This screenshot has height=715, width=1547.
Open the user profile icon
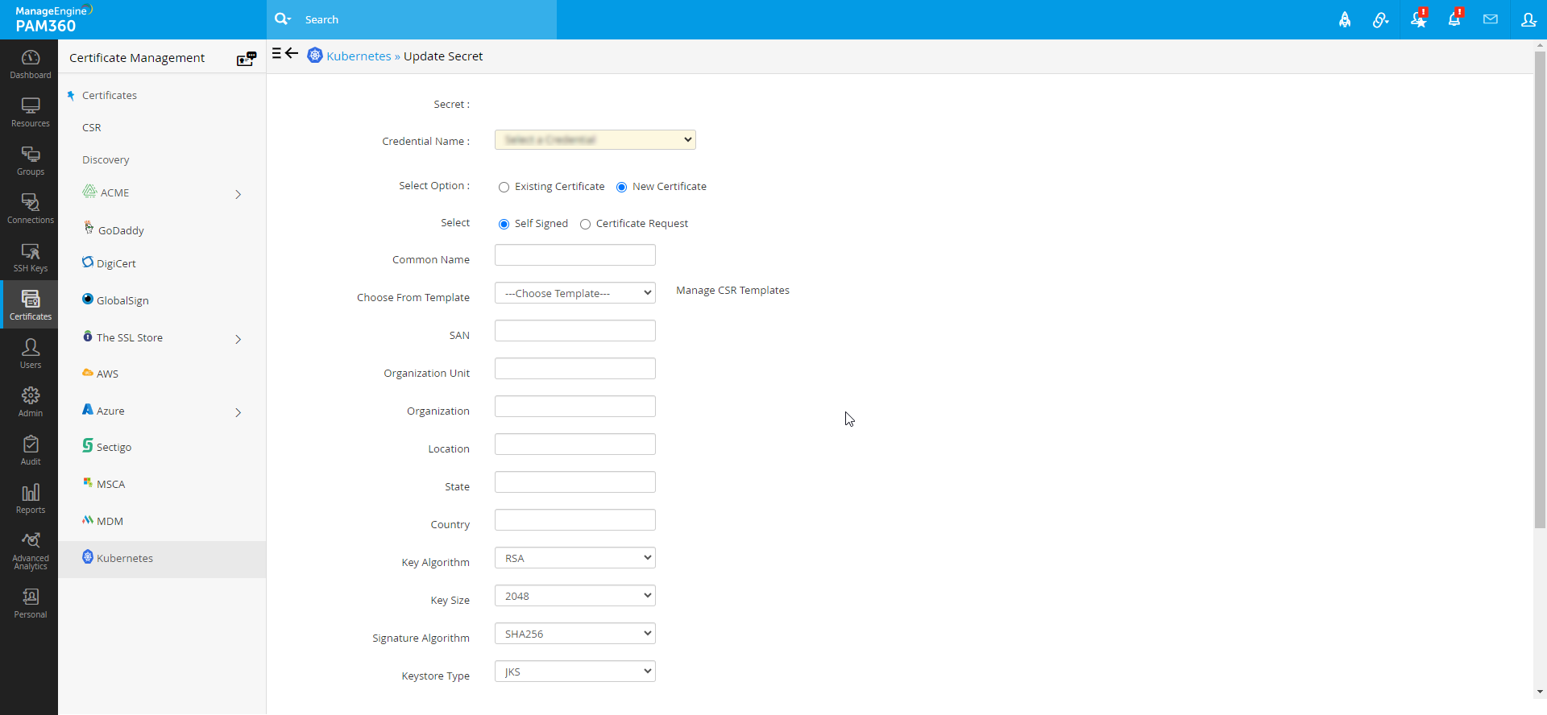(x=1528, y=19)
